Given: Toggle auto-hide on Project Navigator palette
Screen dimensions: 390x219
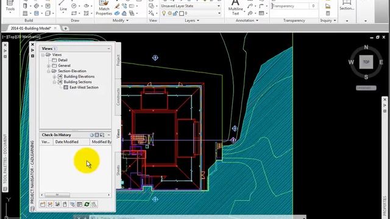Looking at the screenshot, I should coord(32,50).
